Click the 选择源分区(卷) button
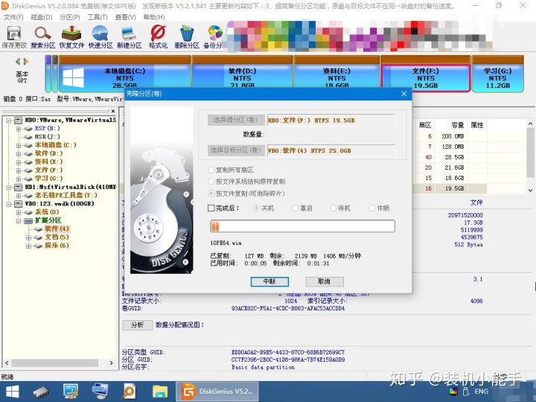This screenshot has width=536, height=402. (x=236, y=120)
